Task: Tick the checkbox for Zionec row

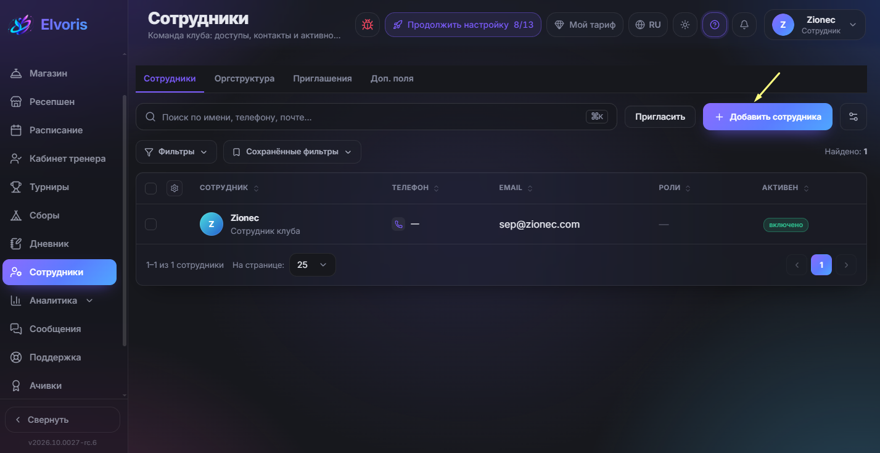Action: [150, 224]
